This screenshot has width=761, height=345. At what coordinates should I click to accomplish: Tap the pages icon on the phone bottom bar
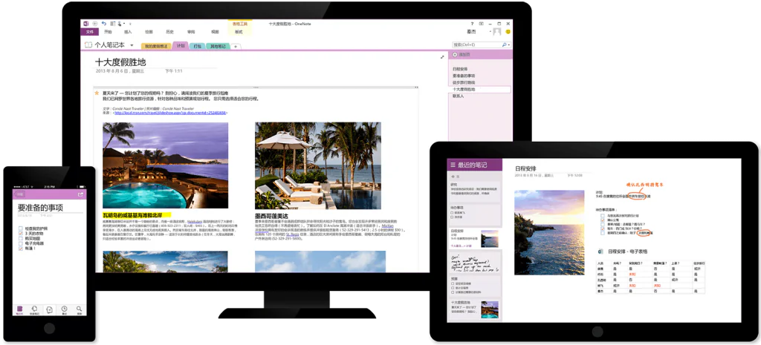tap(34, 309)
